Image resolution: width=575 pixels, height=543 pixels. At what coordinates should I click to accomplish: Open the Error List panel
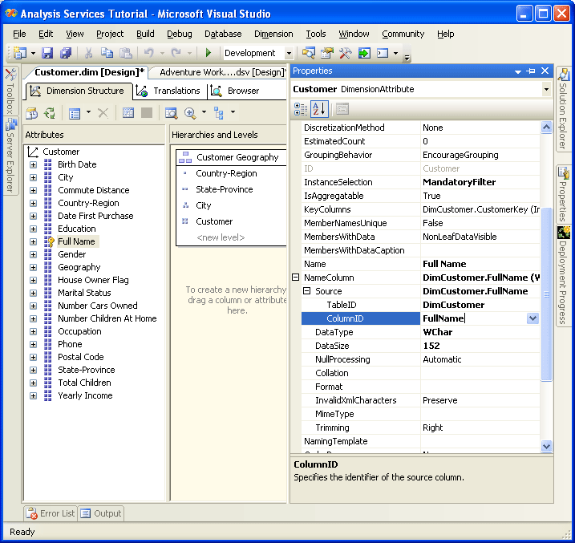click(x=51, y=513)
